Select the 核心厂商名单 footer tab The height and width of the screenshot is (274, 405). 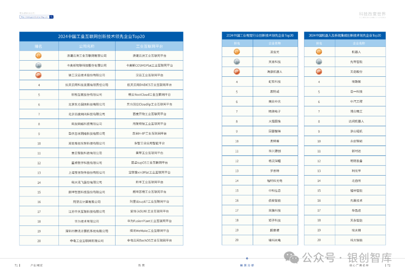click(x=359, y=265)
